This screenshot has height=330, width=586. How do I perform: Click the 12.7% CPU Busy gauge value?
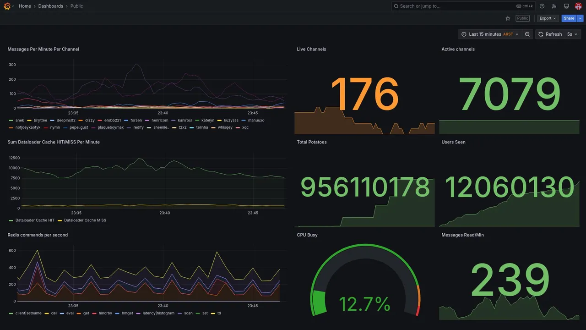(x=365, y=304)
